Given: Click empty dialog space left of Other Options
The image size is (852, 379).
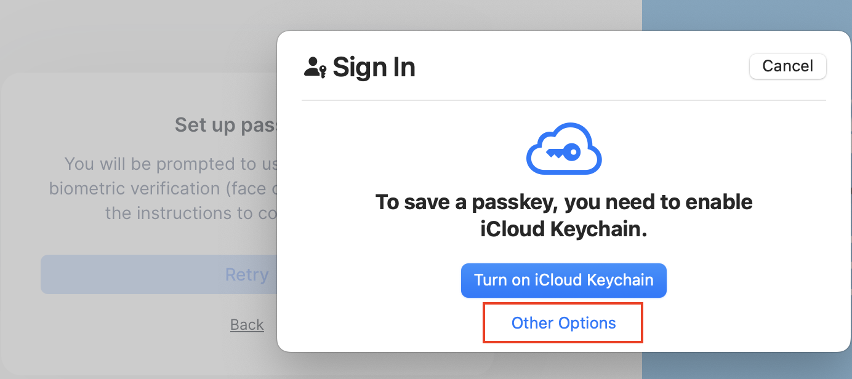Looking at the screenshot, I should point(382,323).
